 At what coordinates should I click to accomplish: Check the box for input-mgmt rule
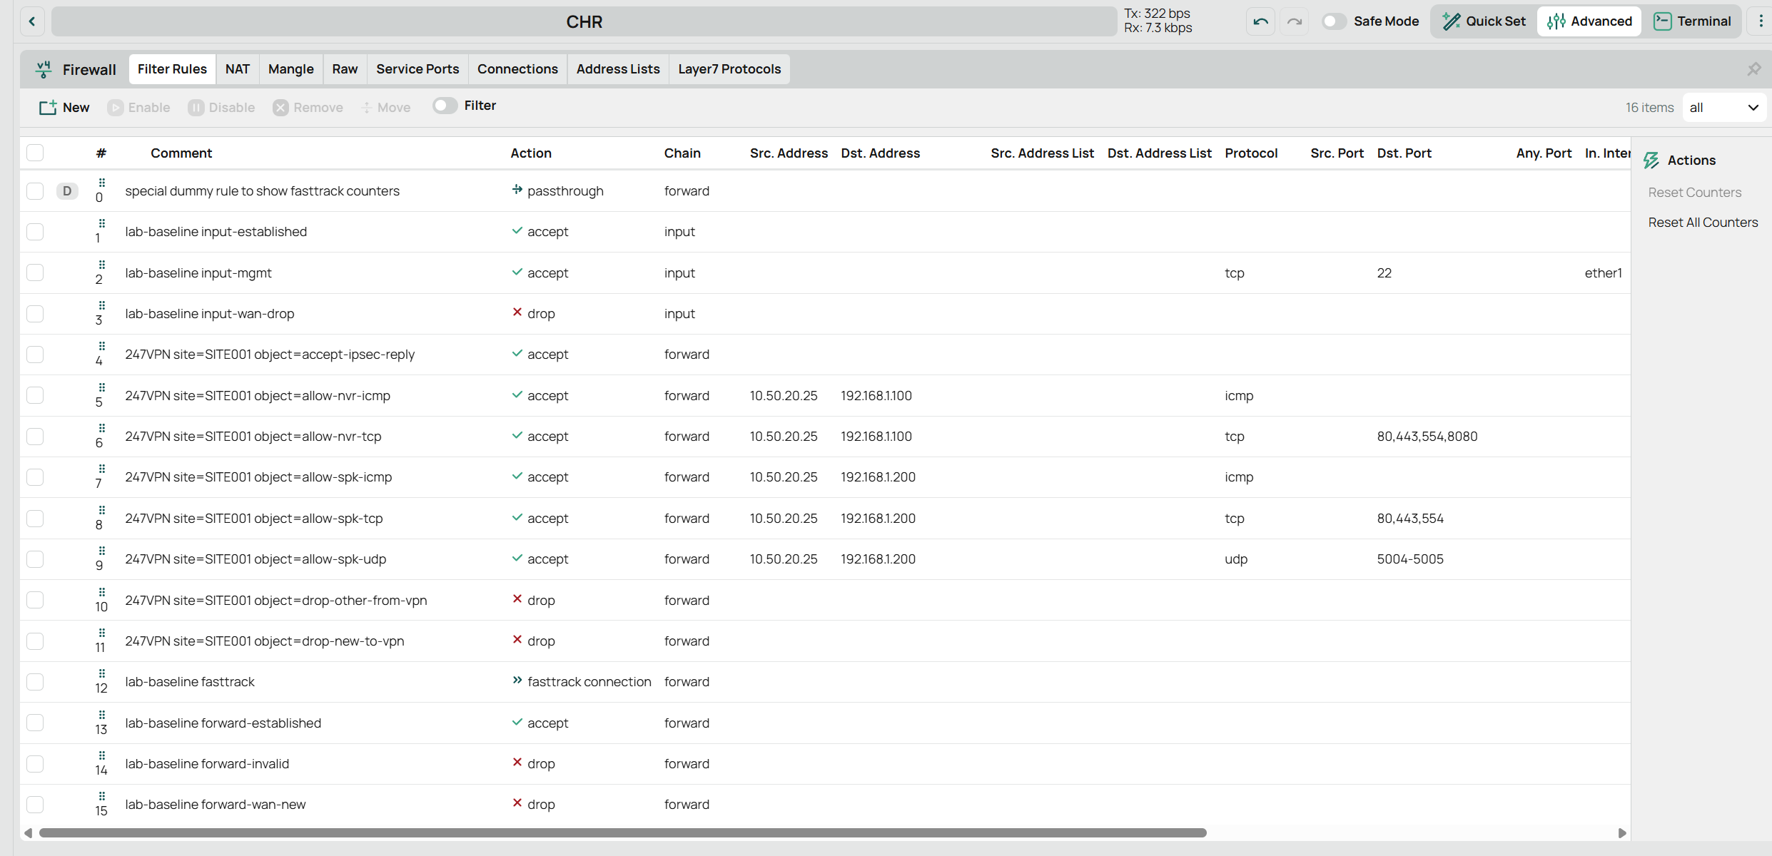(35, 272)
